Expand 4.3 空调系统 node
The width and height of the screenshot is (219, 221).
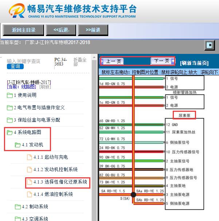click(x=35, y=219)
